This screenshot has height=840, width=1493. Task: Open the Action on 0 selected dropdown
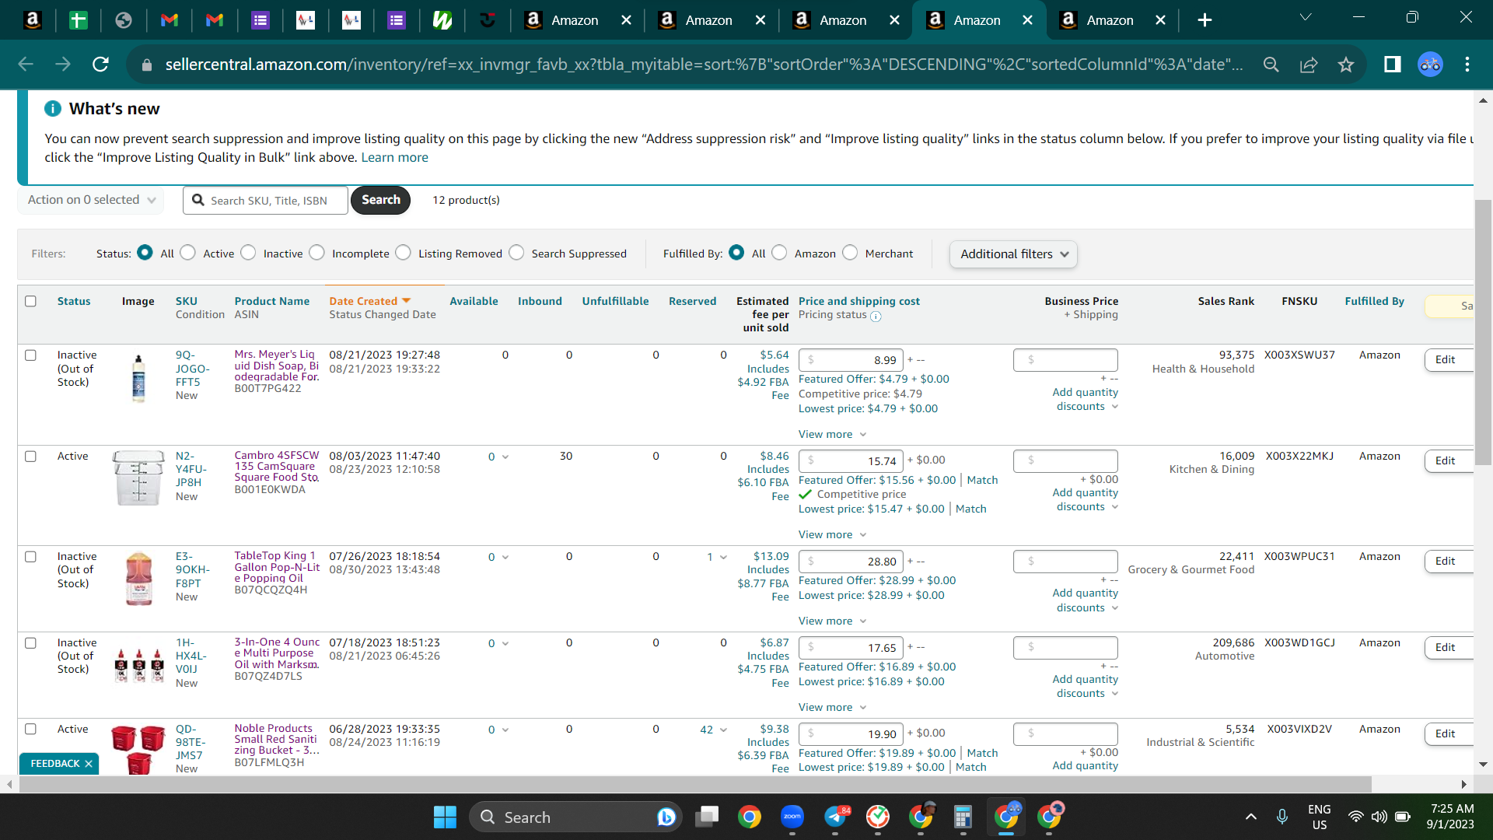[91, 200]
